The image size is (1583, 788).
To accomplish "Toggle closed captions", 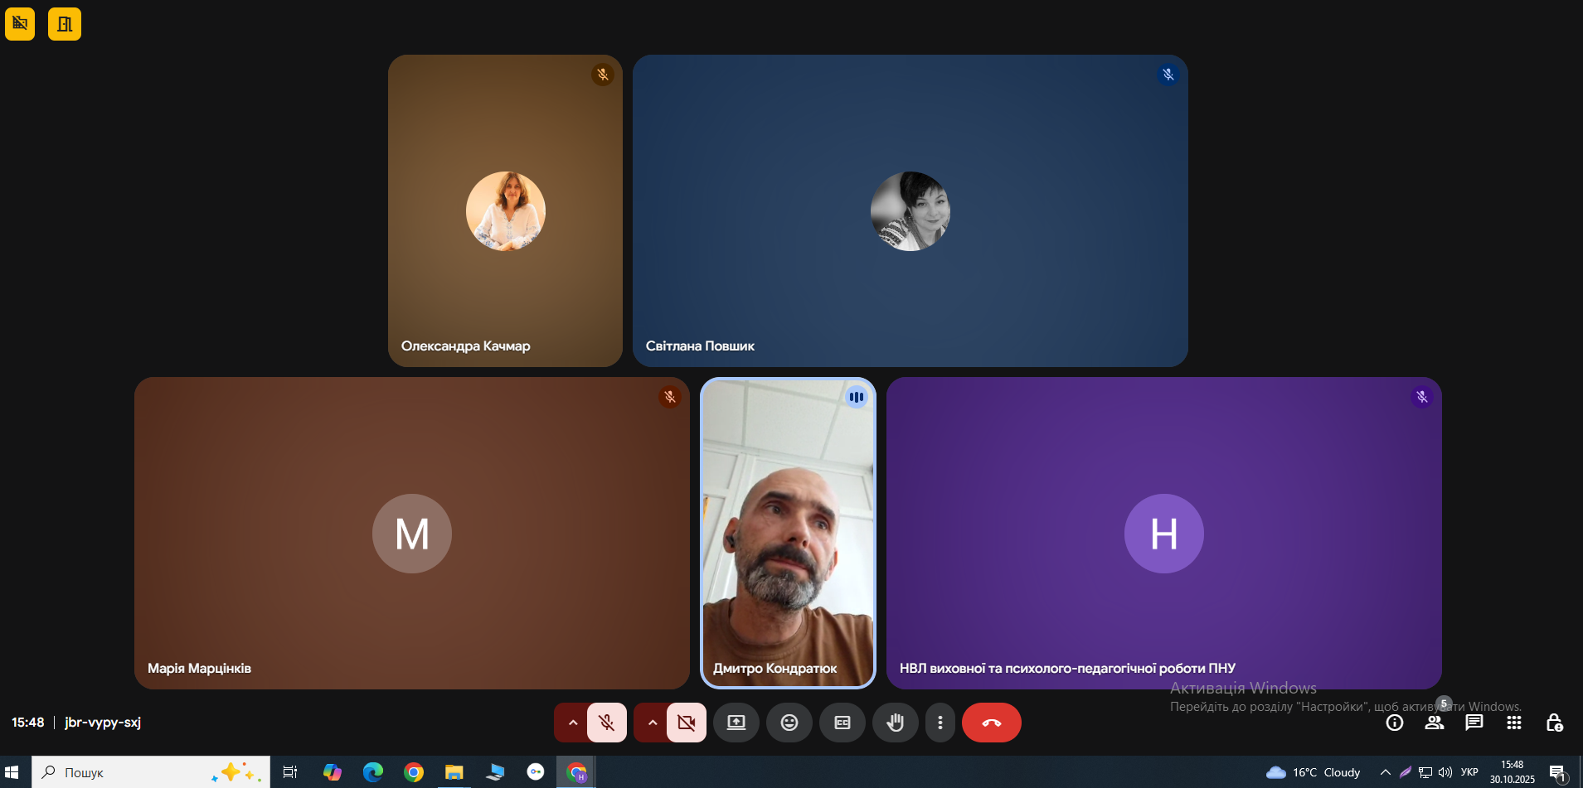I will pyautogui.click(x=842, y=723).
